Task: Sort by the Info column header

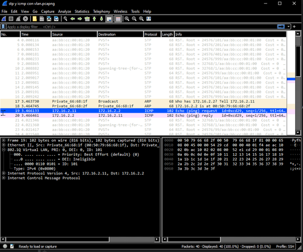Action: (230, 35)
